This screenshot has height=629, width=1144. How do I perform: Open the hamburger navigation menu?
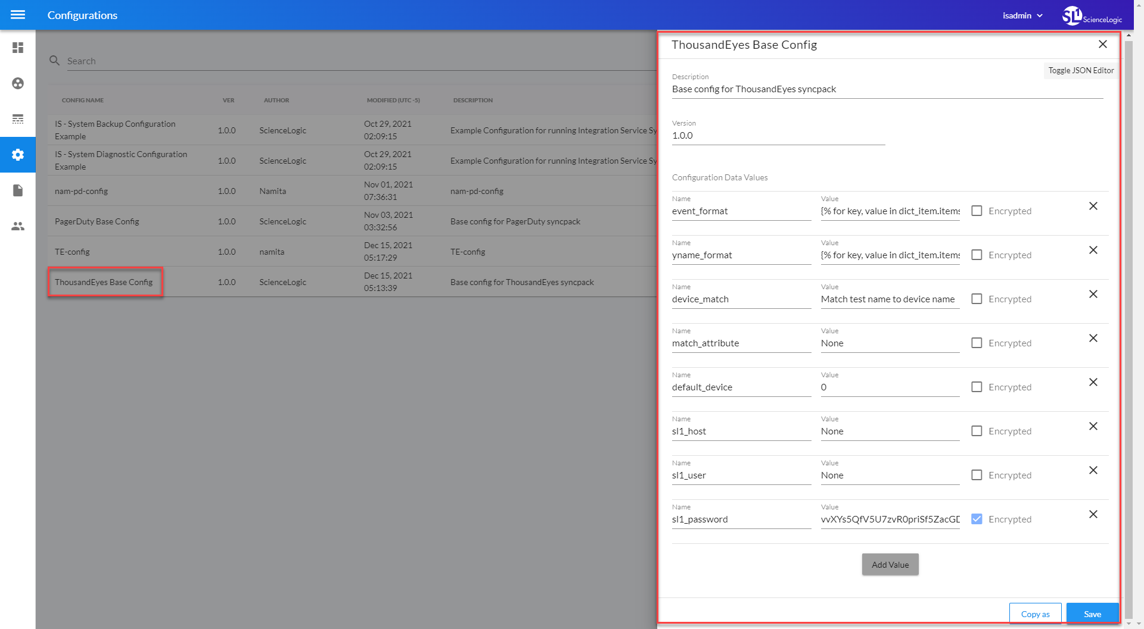18,15
